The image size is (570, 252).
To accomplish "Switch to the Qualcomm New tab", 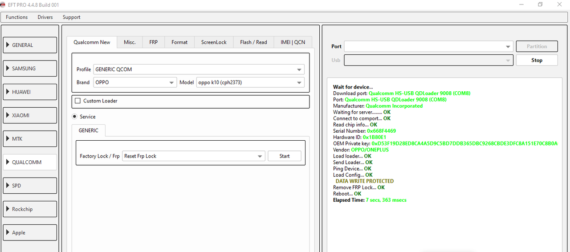I will click(x=92, y=42).
